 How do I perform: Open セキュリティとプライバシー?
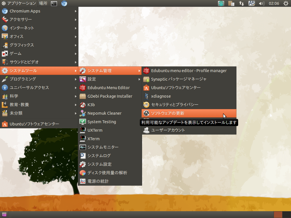(x=189, y=105)
